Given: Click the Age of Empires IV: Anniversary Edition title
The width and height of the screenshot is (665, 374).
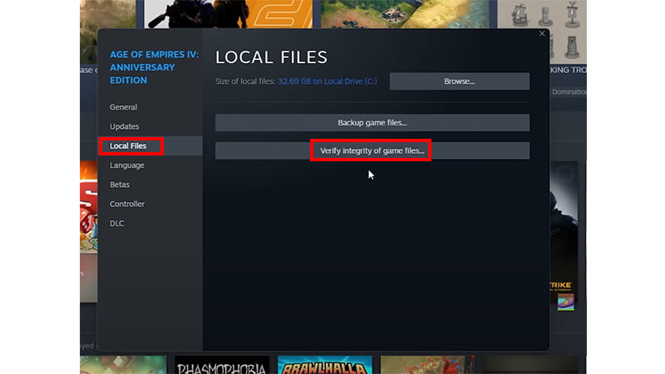Looking at the screenshot, I should point(154,67).
